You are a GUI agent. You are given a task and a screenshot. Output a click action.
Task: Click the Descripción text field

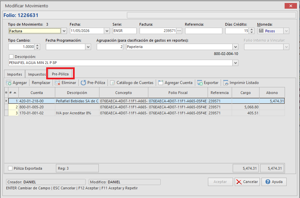click(x=121, y=63)
